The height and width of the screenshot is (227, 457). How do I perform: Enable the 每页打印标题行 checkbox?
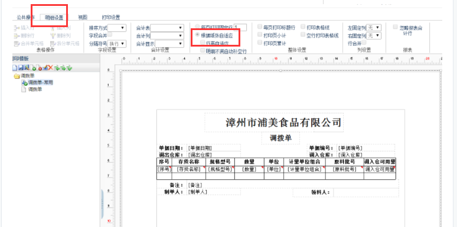coord(260,27)
